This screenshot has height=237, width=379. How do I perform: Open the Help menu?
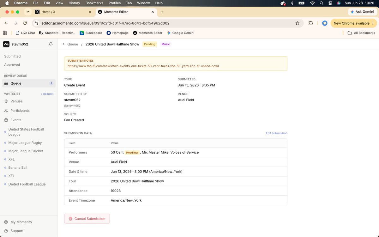pyautogui.click(x=159, y=3)
